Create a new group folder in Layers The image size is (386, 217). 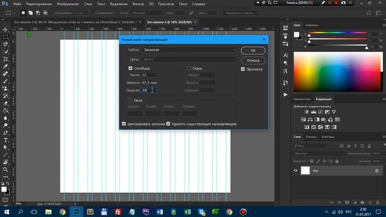pos(362,203)
